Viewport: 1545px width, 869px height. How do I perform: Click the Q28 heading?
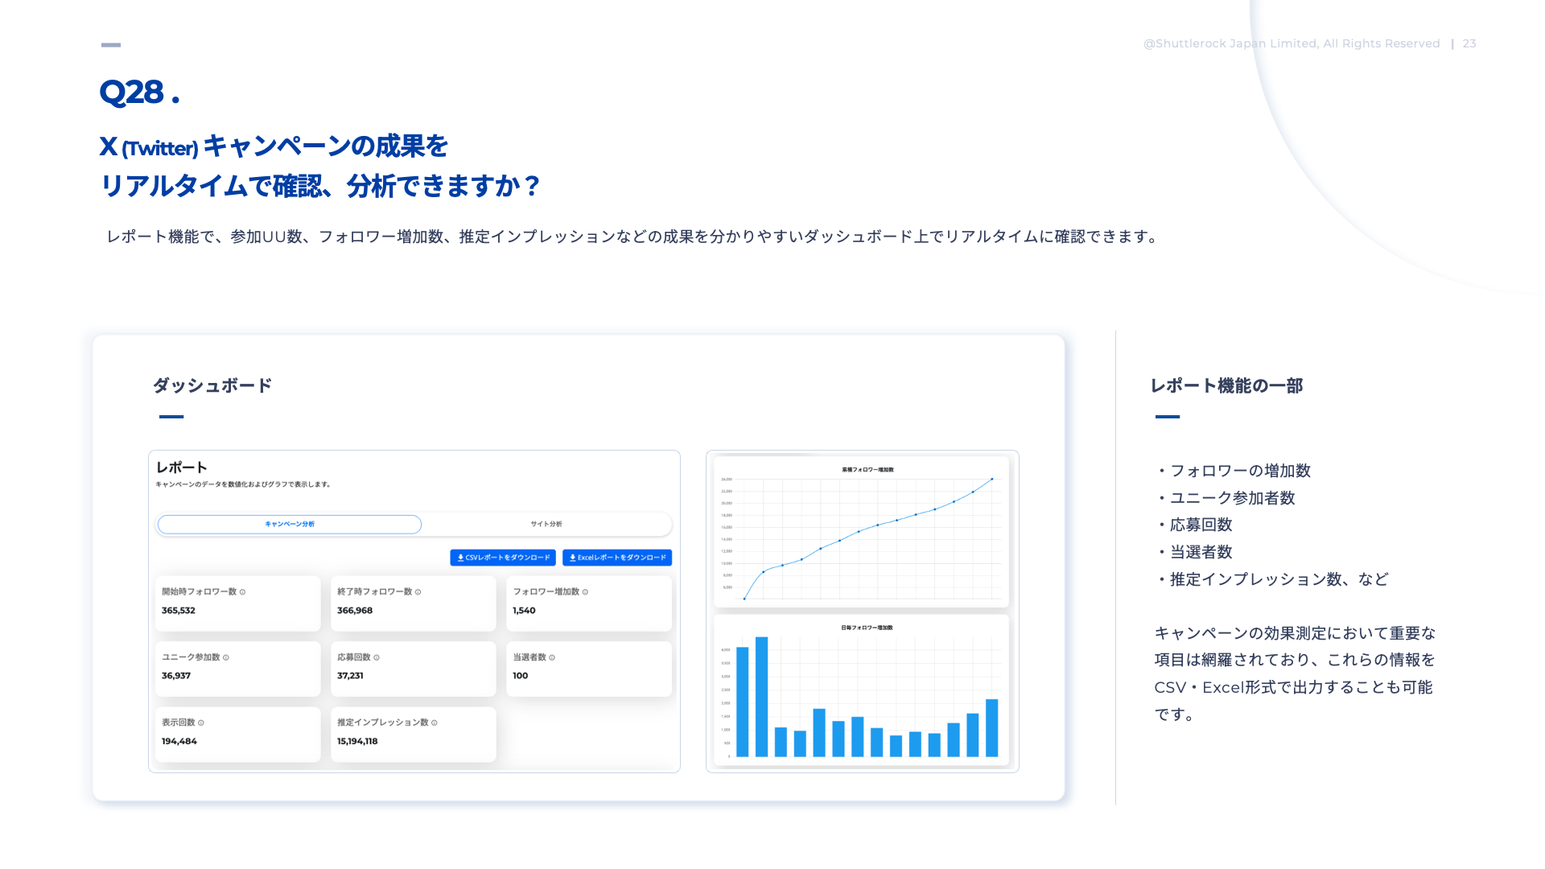coord(139,92)
